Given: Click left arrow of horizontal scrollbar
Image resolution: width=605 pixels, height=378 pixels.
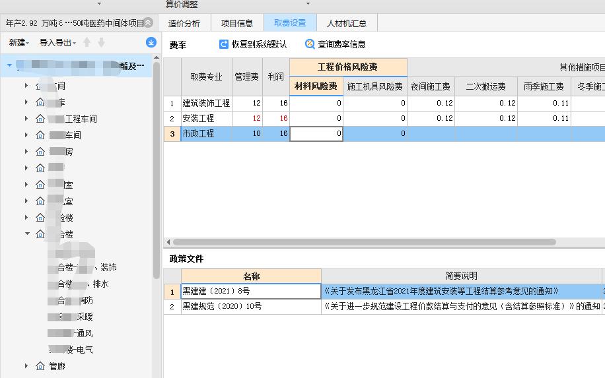Looking at the screenshot, I should (x=168, y=242).
